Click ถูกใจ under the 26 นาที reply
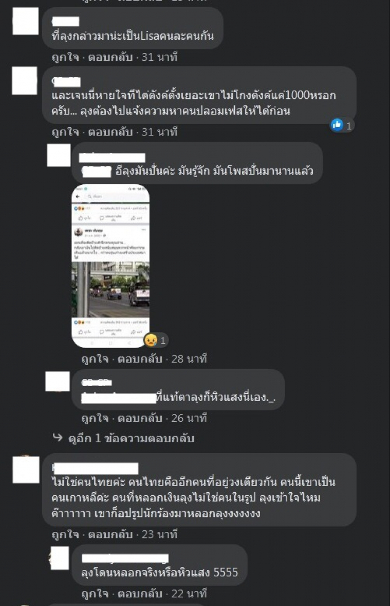Viewport: 390px width, 606px height. [x=95, y=418]
